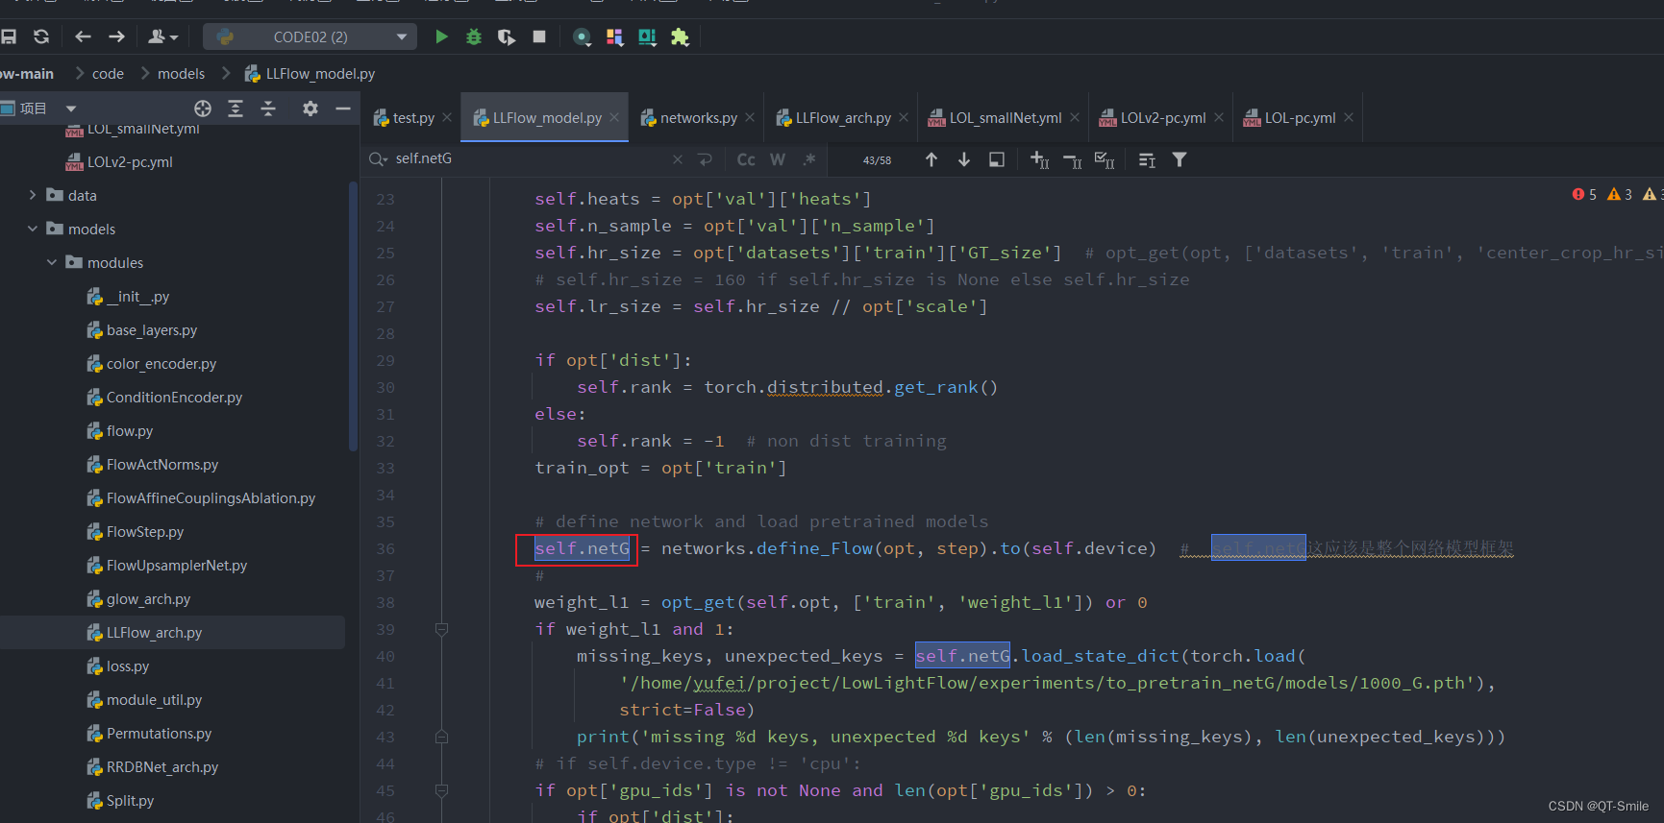Viewport: 1664px width, 823px height.
Task: Navigate forward with the right arrow
Action: click(x=116, y=36)
